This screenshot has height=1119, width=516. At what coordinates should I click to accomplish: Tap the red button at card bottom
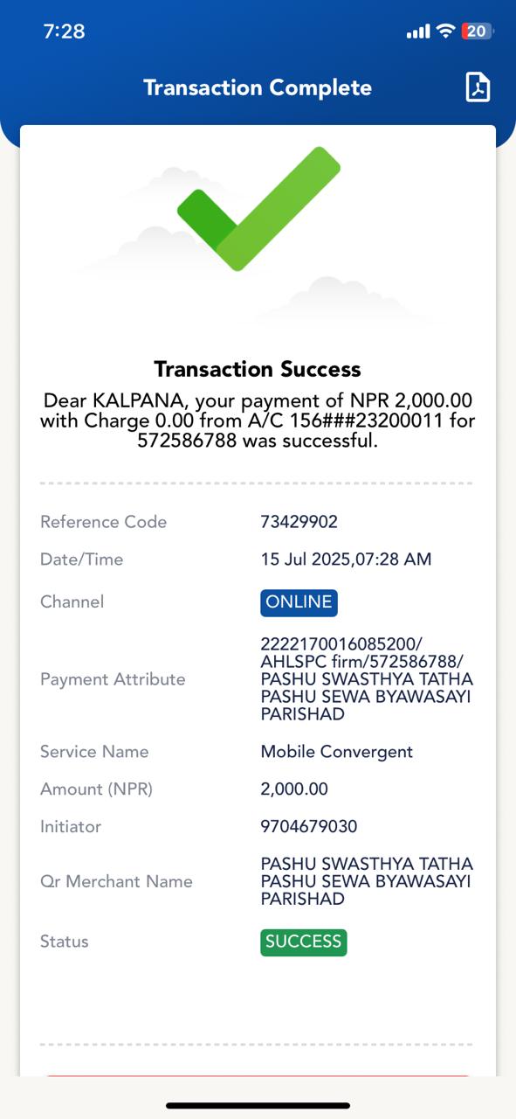(x=258, y=1076)
